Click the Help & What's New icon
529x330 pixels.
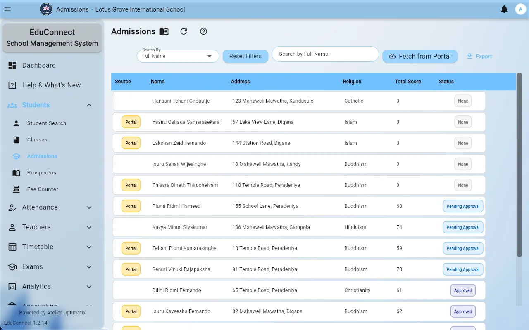[x=12, y=85]
